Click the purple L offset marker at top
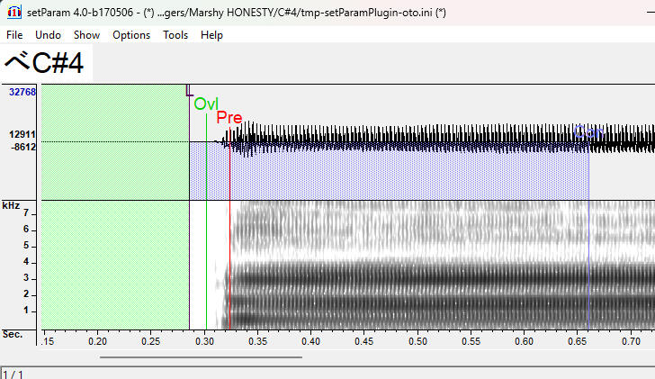Screen dimensions: 655x379 tap(189, 90)
